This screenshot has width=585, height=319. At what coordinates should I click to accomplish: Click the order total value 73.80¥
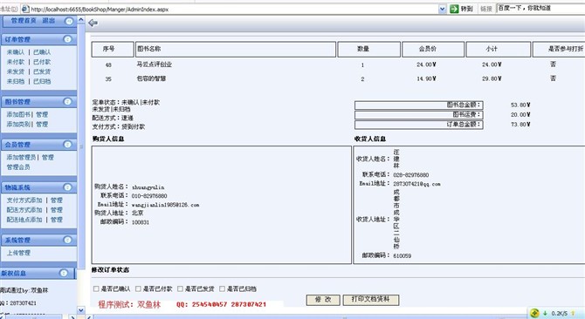[x=520, y=125]
